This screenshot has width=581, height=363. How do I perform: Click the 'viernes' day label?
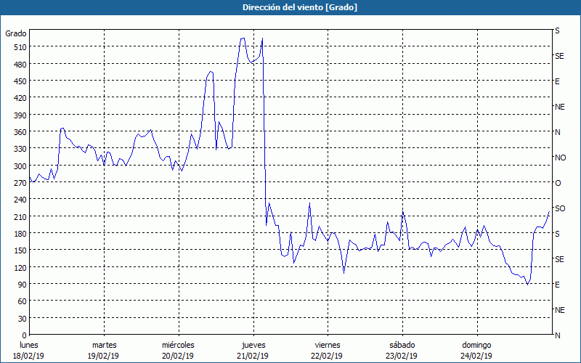click(x=328, y=345)
